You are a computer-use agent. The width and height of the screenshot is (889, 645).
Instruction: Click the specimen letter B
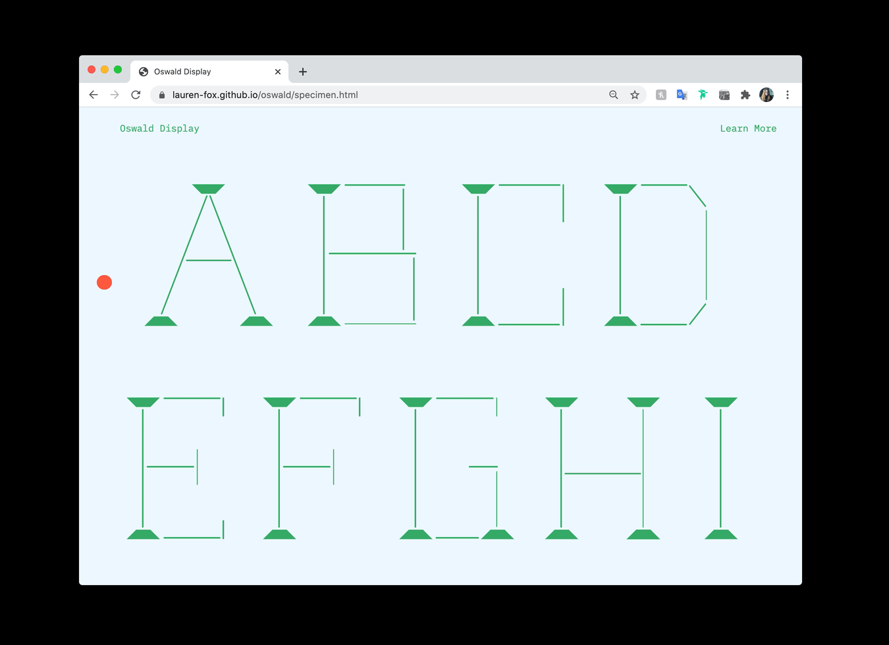click(362, 255)
